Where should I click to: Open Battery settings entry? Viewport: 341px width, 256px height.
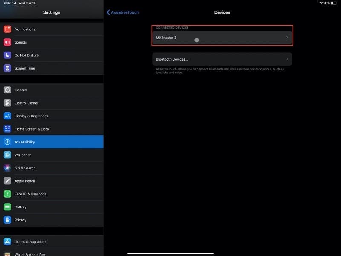click(52, 207)
